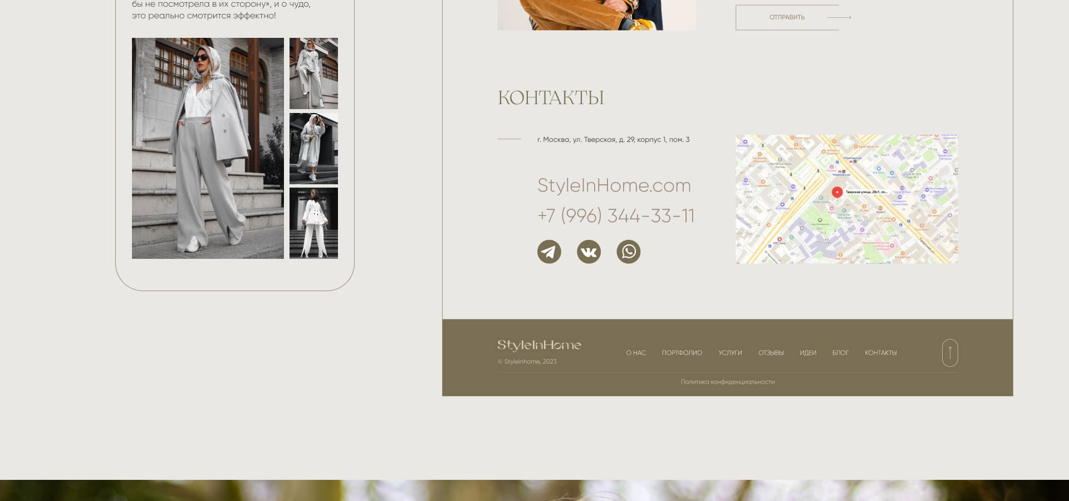Screen dimensions: 1069x501
Task: Open the VK social icon
Action: (x=589, y=252)
